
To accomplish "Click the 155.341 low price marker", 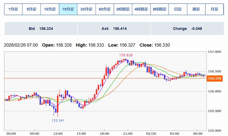I will pos(58,120).
